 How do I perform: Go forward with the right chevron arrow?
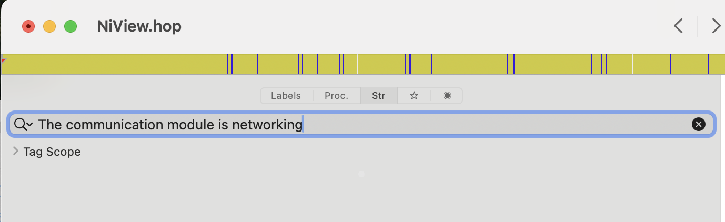(x=716, y=26)
